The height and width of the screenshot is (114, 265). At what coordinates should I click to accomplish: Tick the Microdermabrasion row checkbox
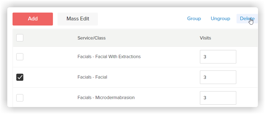(x=20, y=98)
